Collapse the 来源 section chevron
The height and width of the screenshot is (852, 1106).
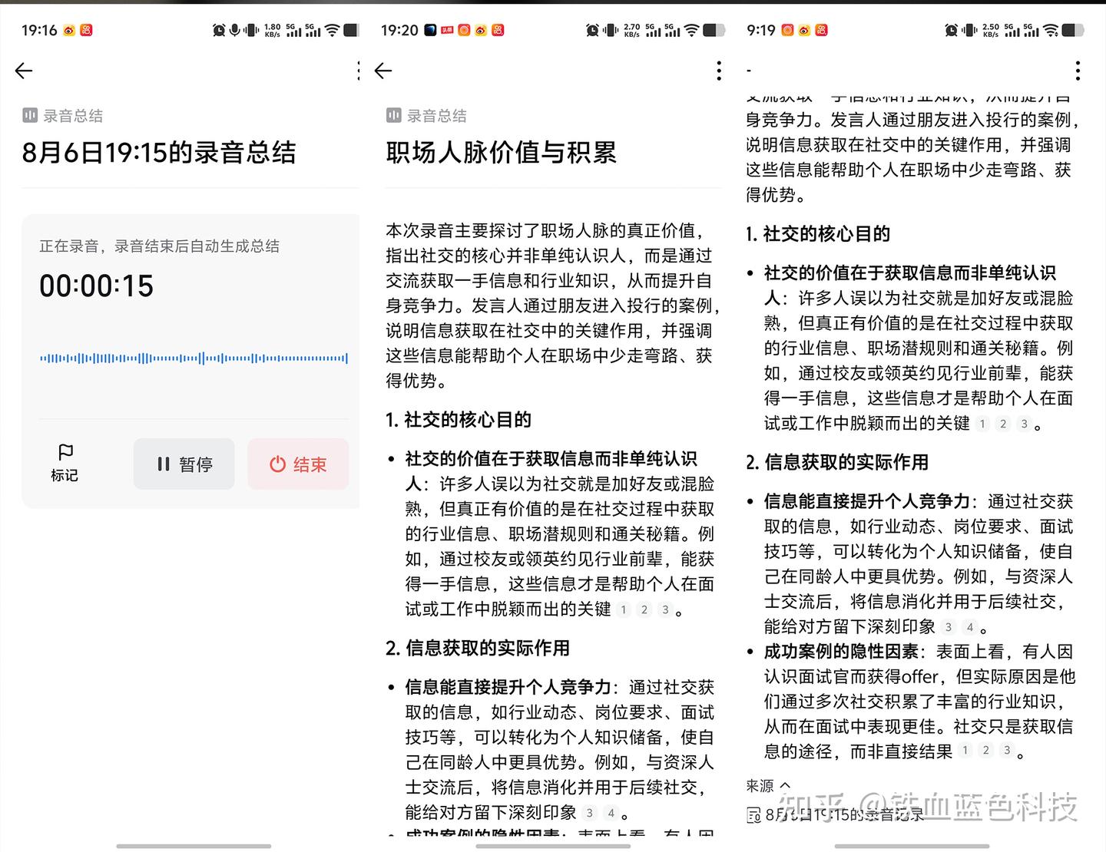pos(785,786)
